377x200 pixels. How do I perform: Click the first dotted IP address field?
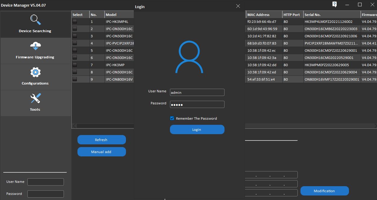[x=271, y=175]
